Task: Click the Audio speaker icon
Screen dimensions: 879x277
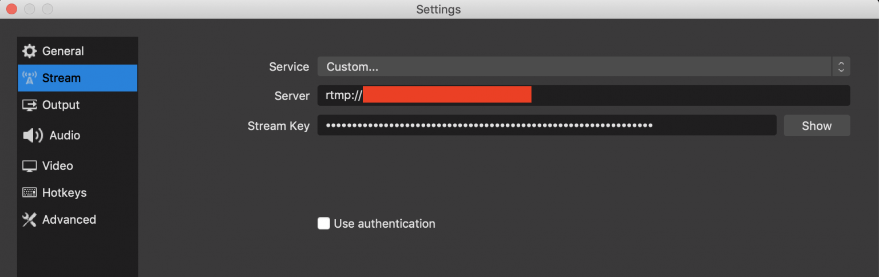Action: pyautogui.click(x=33, y=136)
